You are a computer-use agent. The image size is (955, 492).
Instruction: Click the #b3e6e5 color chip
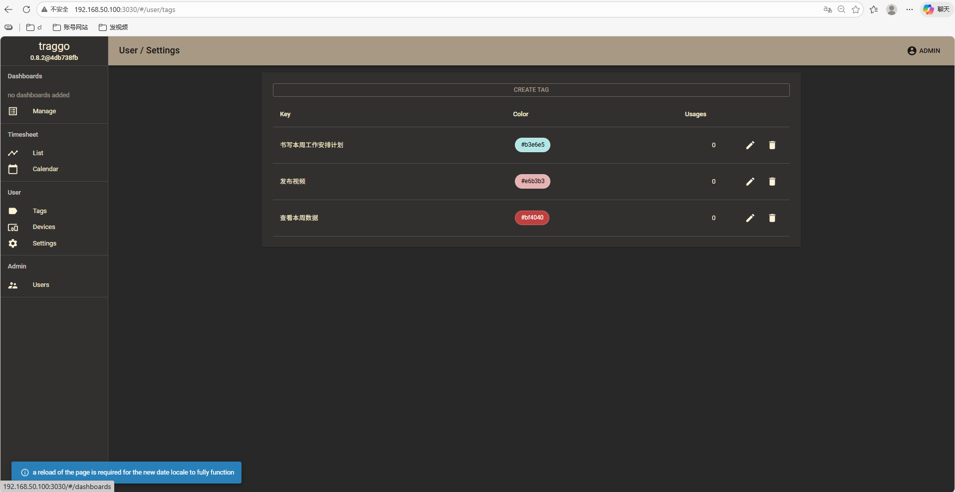coord(532,145)
